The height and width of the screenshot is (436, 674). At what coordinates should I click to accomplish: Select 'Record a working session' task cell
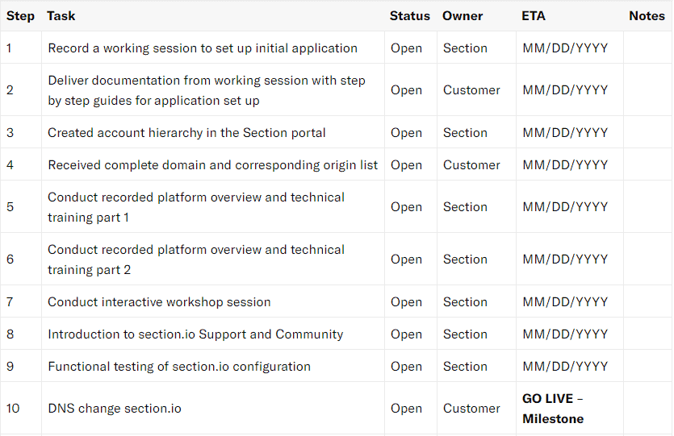coord(213,48)
